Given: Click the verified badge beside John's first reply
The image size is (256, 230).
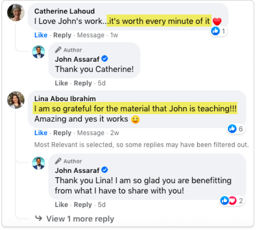Looking at the screenshot, I should coord(104,59).
